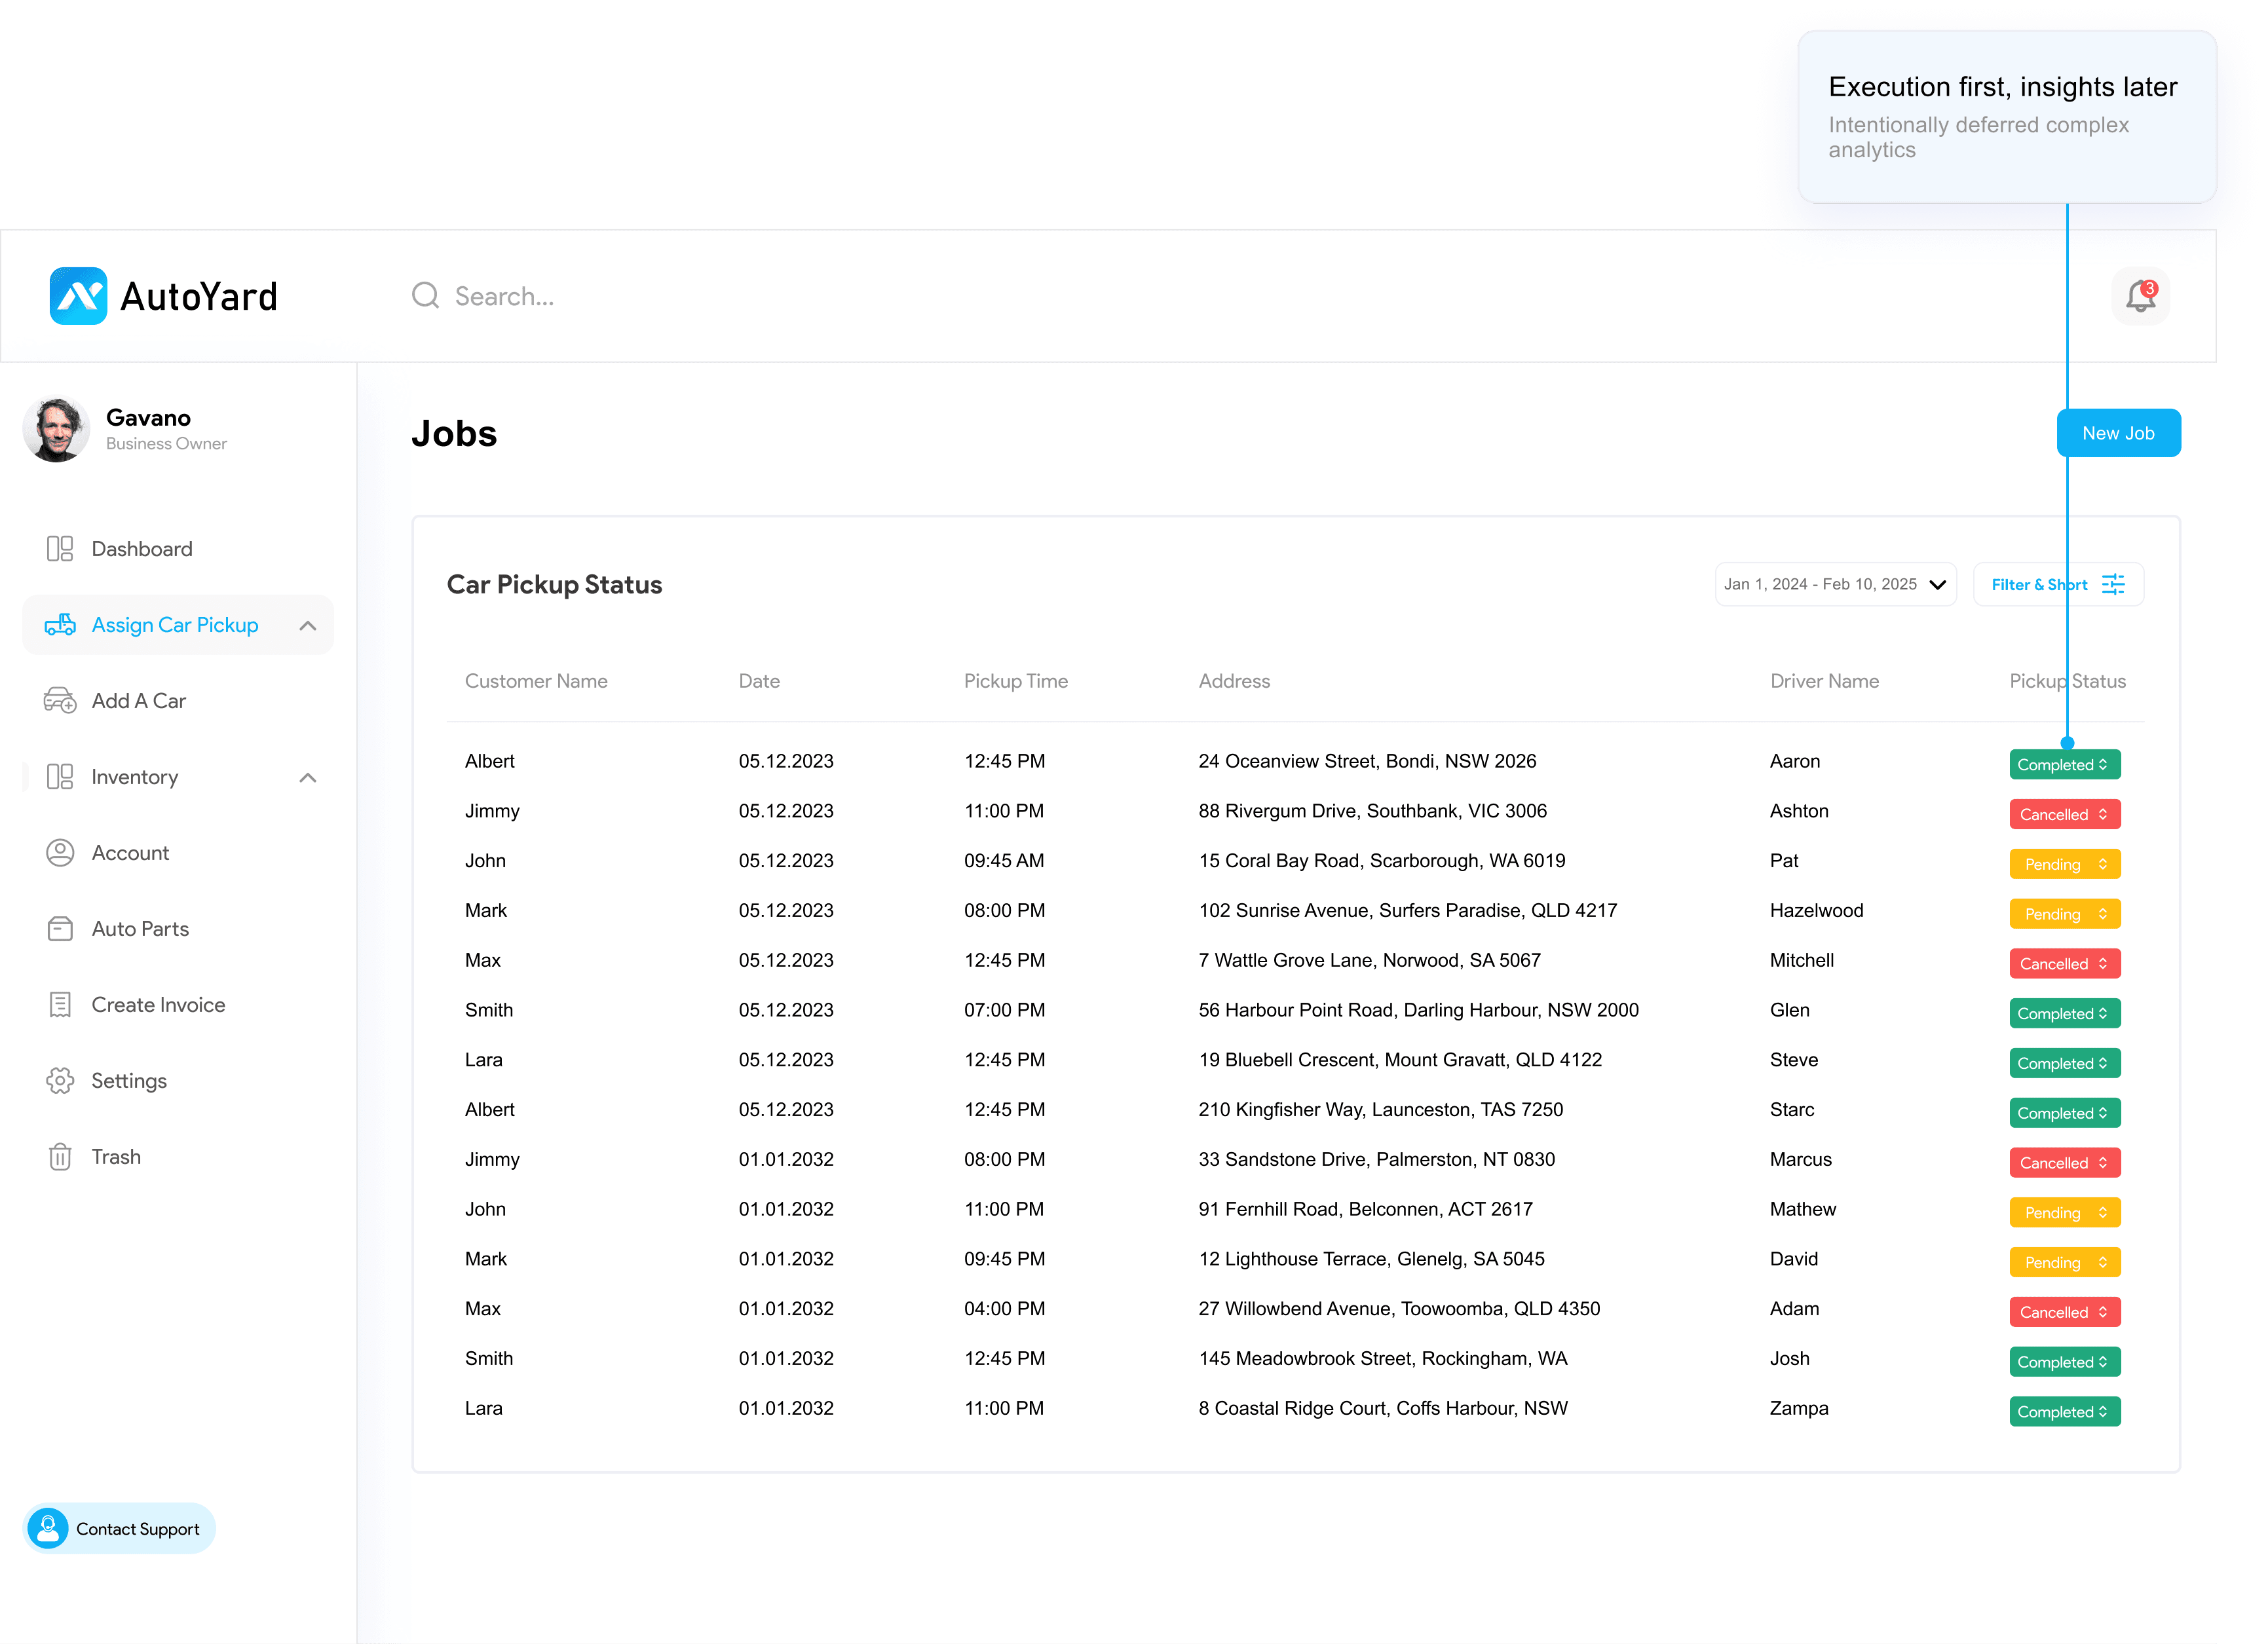
Task: Click the Trash bin icon
Action: (x=60, y=1157)
